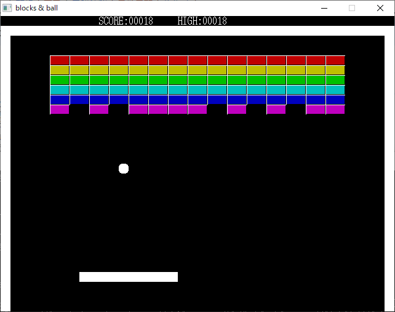This screenshot has width=395, height=312.
Task: Click the rightmost green brick
Action: point(335,80)
